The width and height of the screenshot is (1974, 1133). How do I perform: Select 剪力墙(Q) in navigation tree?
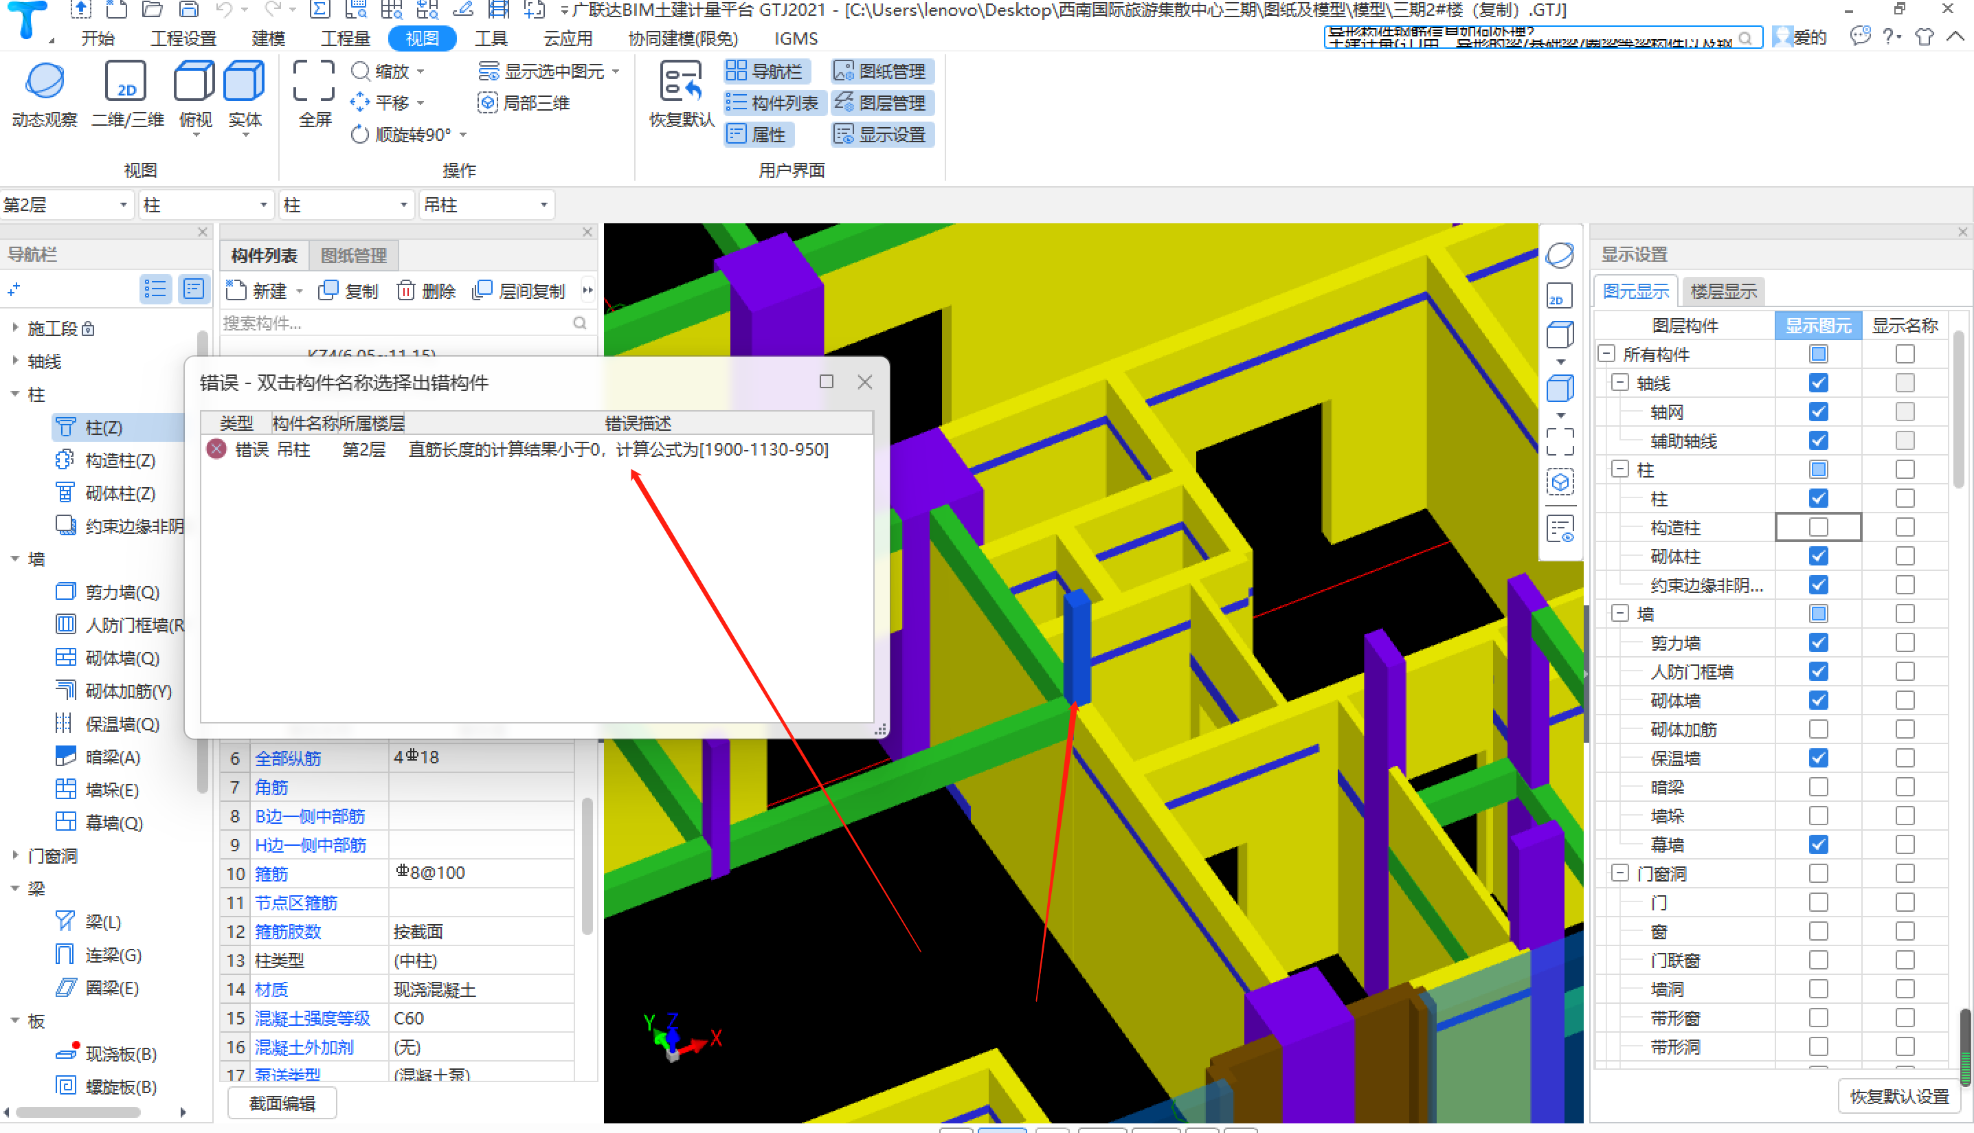tap(121, 592)
